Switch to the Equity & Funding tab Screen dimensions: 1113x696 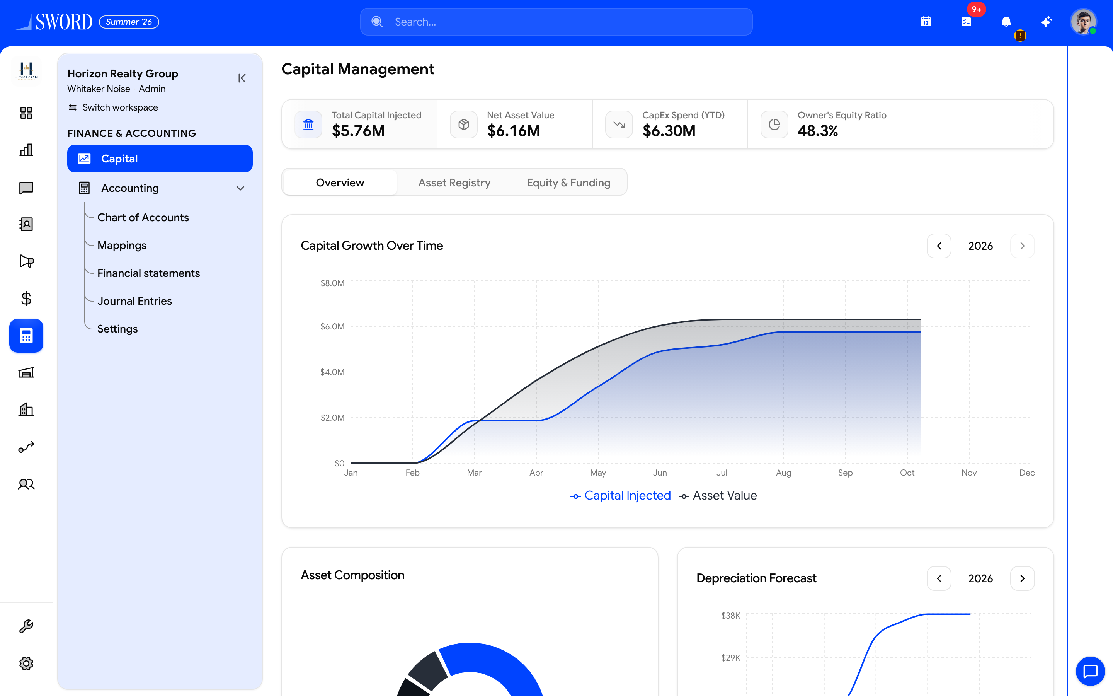click(x=568, y=182)
